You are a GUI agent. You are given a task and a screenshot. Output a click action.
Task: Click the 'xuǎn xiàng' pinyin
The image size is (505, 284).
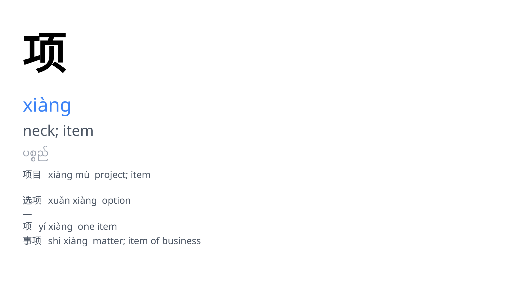72,201
